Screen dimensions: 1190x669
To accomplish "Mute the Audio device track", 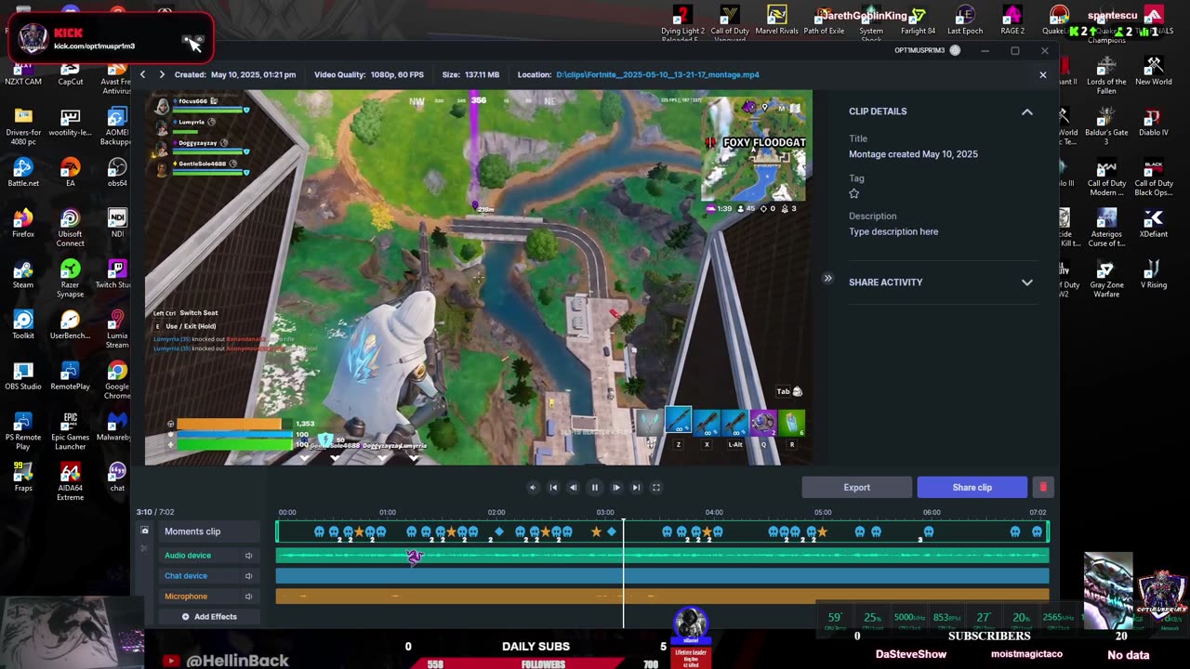I will (248, 556).
